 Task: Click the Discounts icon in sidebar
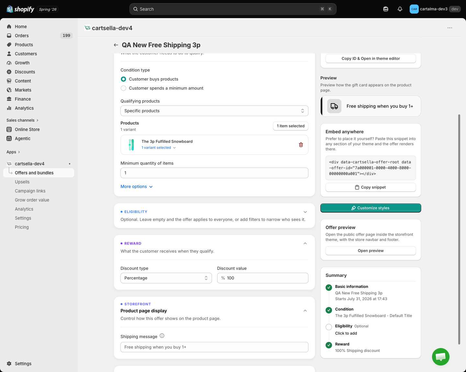pos(9,72)
